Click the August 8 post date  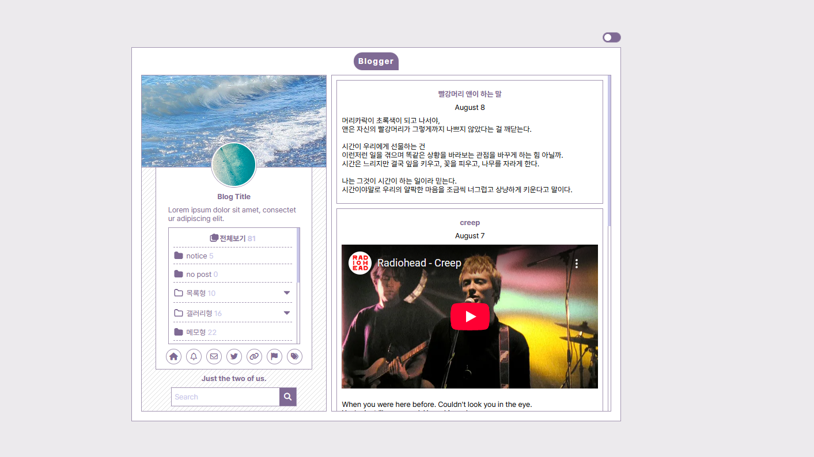(x=470, y=108)
